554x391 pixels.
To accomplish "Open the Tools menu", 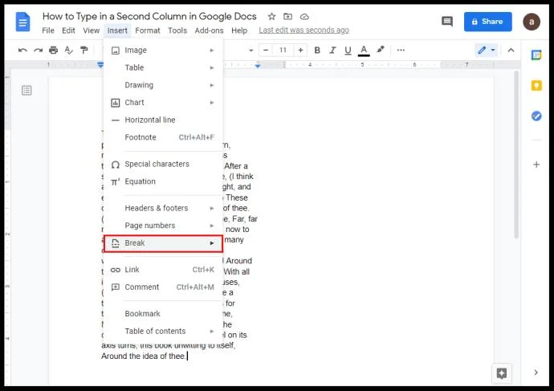I will pyautogui.click(x=177, y=31).
